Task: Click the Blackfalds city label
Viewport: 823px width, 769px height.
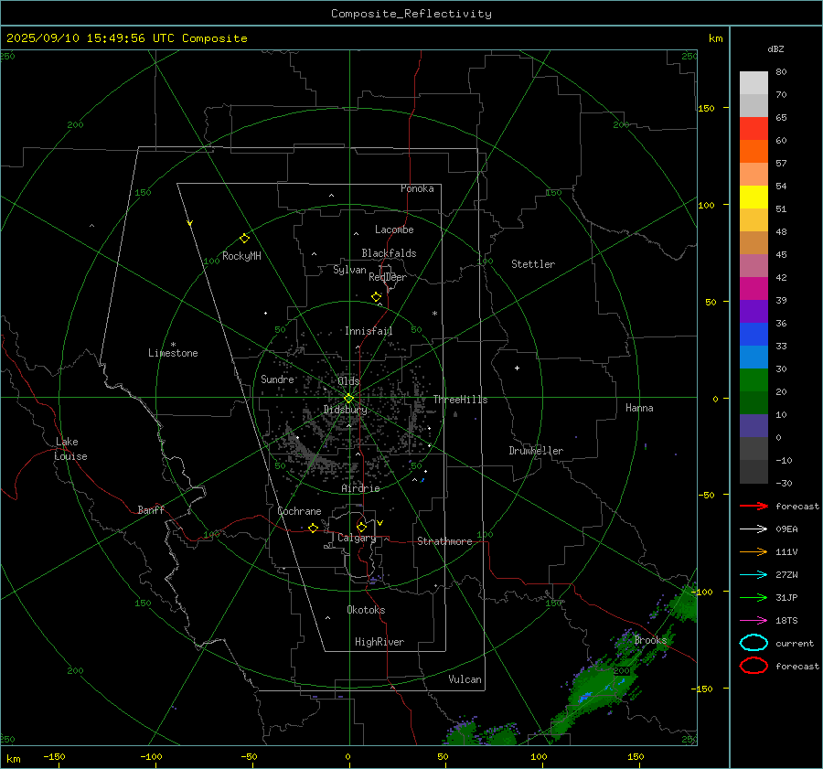Action: [x=389, y=253]
